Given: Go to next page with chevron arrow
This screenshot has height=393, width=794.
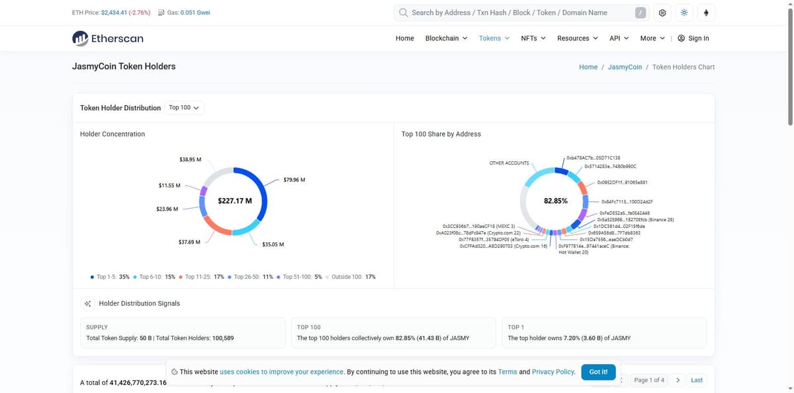Looking at the screenshot, I should point(678,380).
